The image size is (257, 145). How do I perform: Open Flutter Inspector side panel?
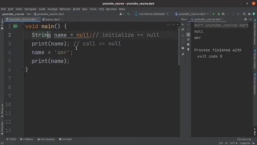(255, 84)
